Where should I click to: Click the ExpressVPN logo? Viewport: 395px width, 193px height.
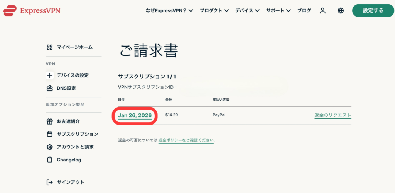(x=31, y=10)
